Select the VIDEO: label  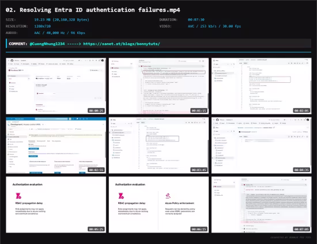pyautogui.click(x=165, y=26)
